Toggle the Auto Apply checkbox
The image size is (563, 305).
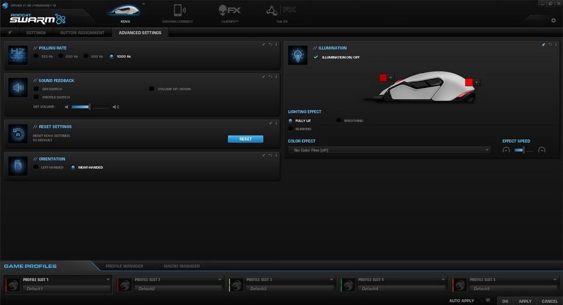pos(487,300)
